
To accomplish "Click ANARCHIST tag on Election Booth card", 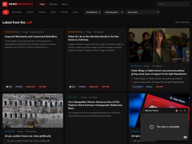I will (x=94, y=87).
